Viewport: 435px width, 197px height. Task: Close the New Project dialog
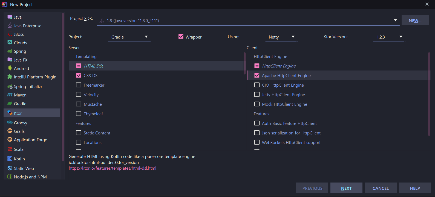click(x=427, y=4)
